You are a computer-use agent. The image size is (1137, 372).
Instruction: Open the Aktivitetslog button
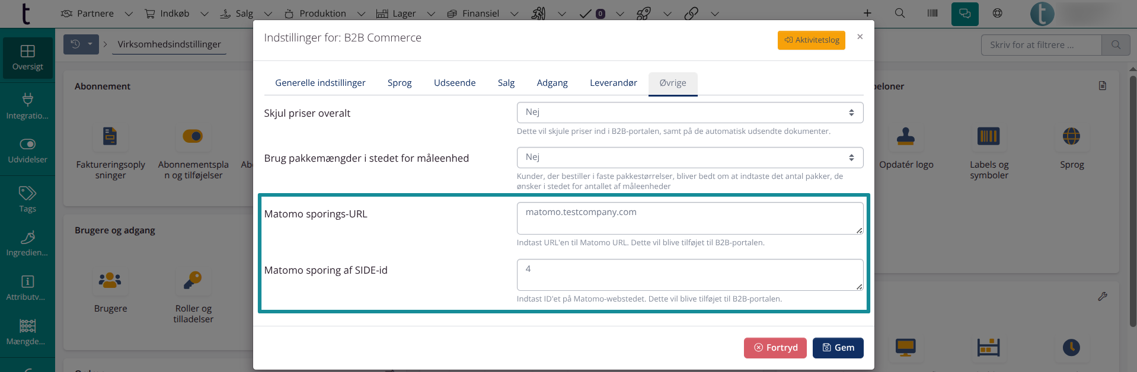[811, 40]
